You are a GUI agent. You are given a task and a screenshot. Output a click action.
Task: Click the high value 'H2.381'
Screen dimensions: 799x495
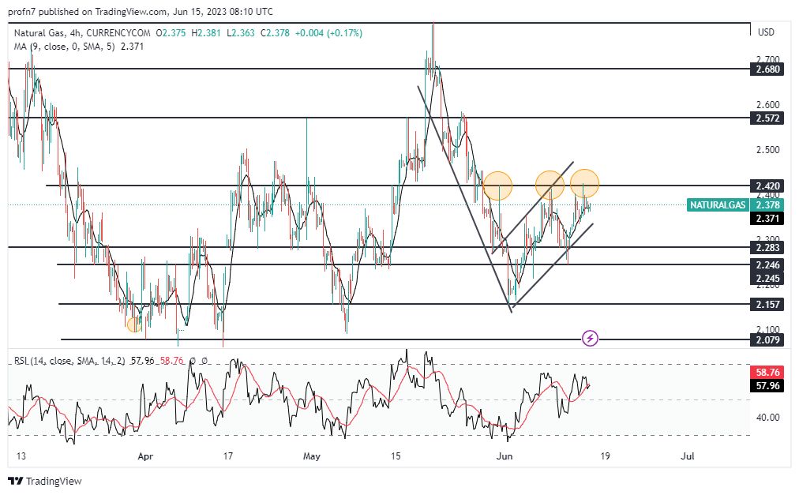click(x=206, y=33)
